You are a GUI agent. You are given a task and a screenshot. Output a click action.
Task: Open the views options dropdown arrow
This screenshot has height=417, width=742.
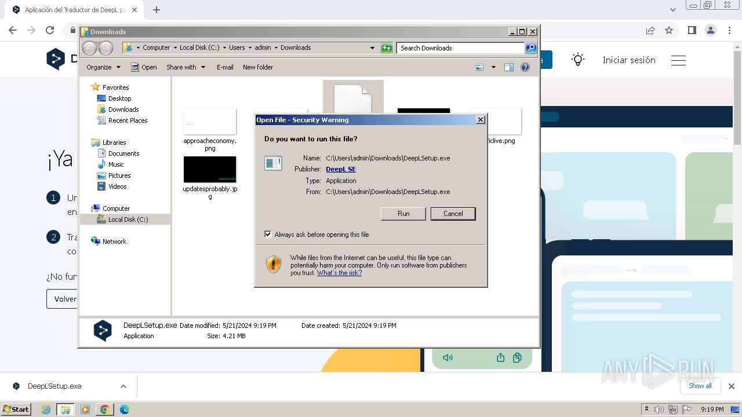[493, 67]
